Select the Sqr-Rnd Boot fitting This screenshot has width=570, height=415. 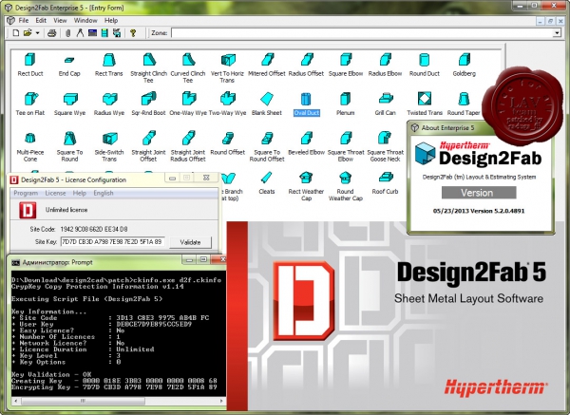click(148, 99)
